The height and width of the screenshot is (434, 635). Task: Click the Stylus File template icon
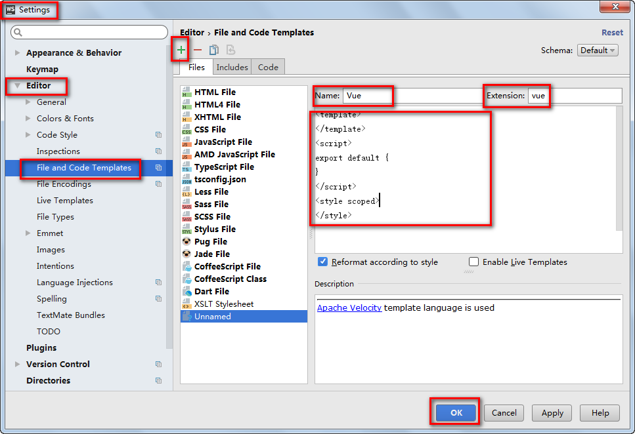pyautogui.click(x=186, y=229)
